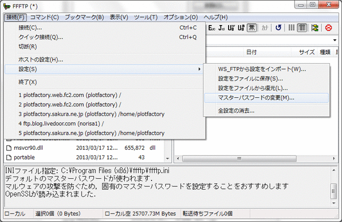Click the red abort transfer icon
This screenshot has height=222, width=342.
click(x=328, y=28)
